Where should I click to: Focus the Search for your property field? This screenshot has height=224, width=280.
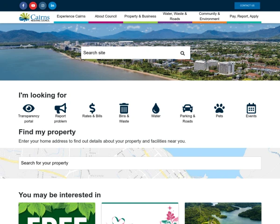coord(140,163)
